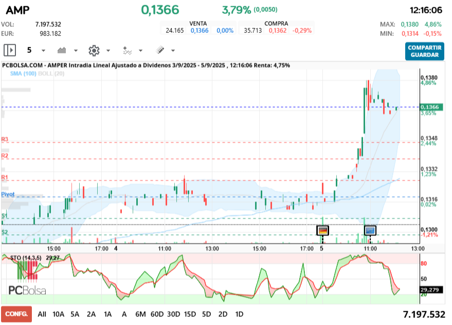The image size is (452, 325).
Task: Click the R3 resistance label
Action: (x=5, y=139)
